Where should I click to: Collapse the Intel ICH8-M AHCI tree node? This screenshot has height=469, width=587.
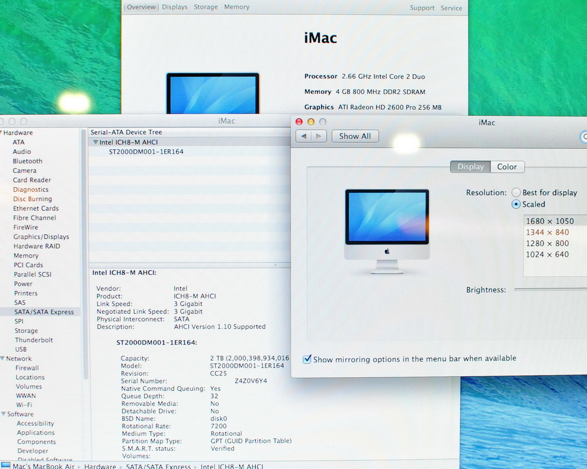tap(96, 142)
